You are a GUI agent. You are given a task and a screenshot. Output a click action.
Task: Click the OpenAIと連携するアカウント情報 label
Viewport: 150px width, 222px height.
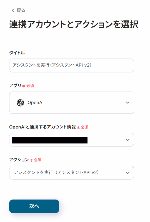tap(42, 127)
